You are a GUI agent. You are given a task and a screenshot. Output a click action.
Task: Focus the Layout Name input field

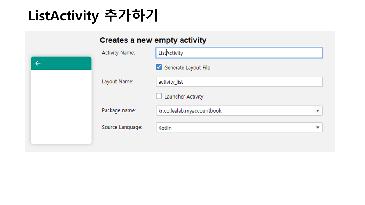239,82
